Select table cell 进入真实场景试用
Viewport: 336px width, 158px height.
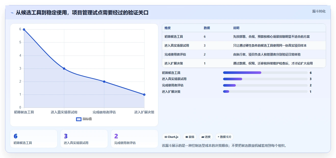177,46
